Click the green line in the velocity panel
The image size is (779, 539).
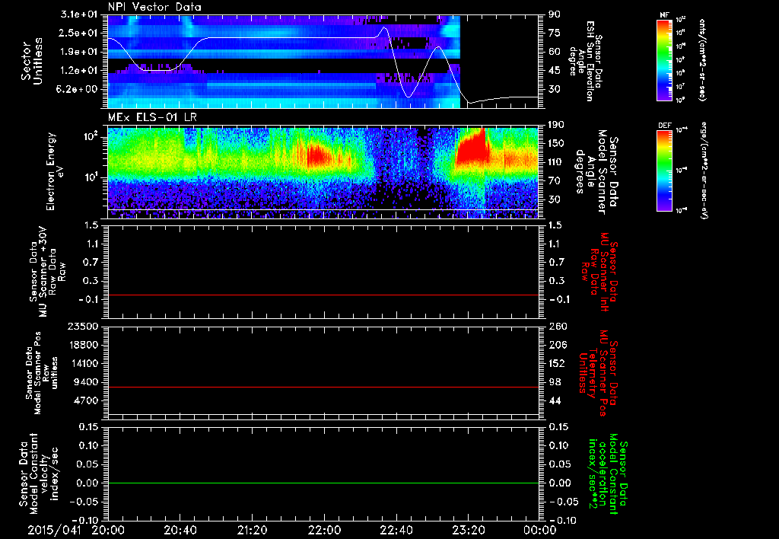coord(323,483)
